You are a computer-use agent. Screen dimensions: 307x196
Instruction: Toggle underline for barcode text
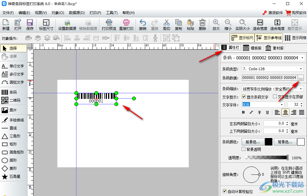click(x=267, y=112)
